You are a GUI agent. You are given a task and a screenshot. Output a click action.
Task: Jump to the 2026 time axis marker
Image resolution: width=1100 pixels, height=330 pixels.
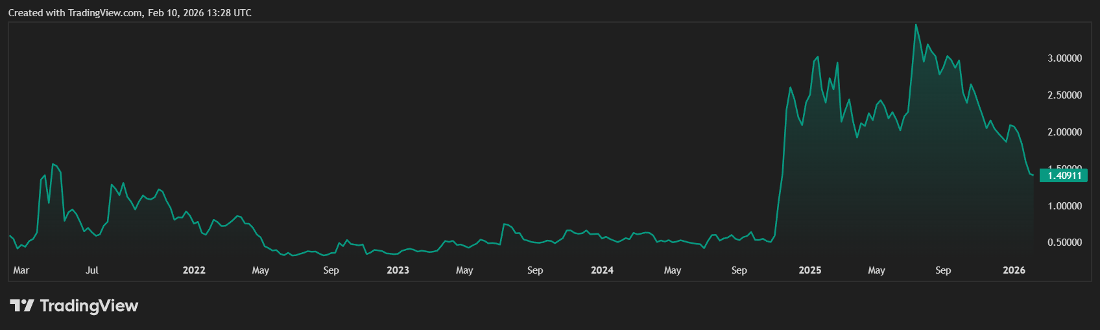pos(1014,270)
